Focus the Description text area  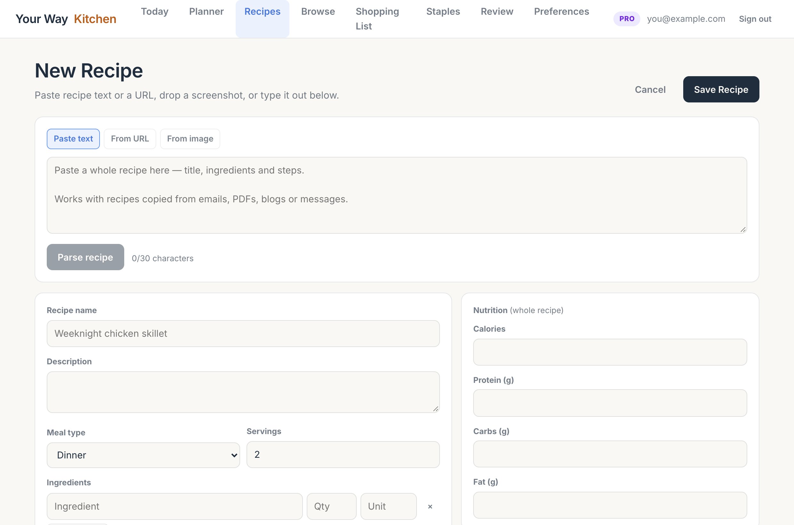[243, 392]
